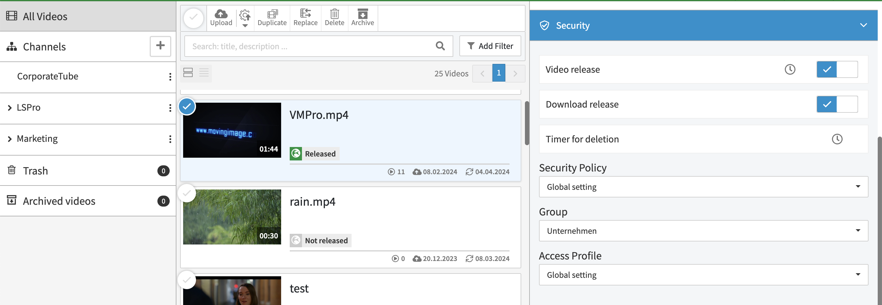Click the Channels heading
882x305 pixels.
click(44, 47)
